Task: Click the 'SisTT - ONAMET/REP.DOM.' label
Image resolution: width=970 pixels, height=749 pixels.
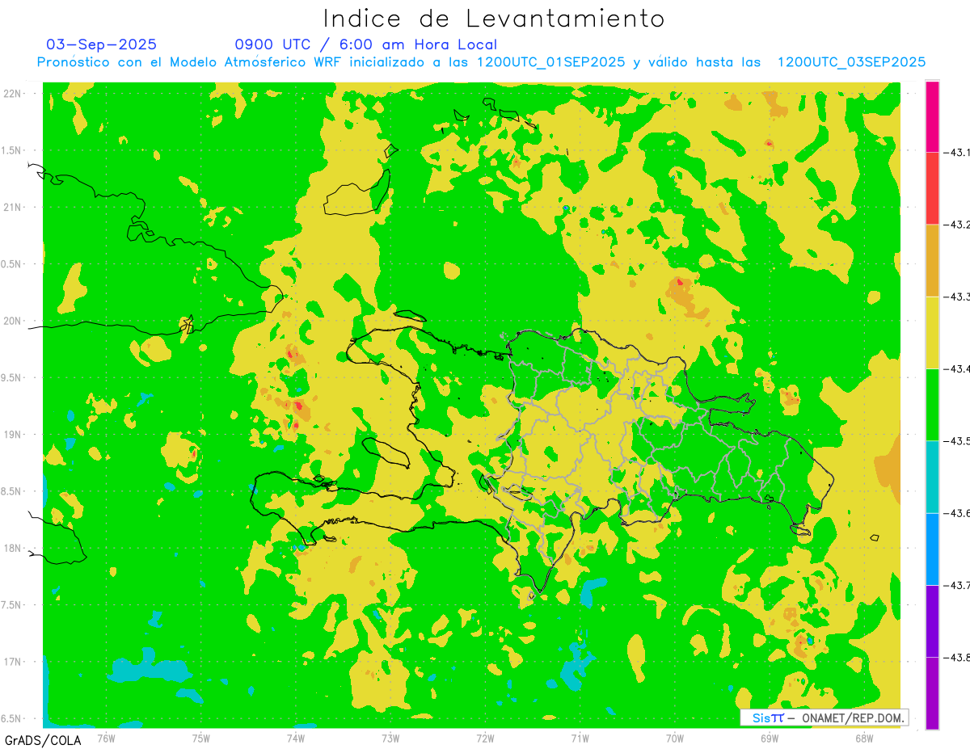Action: click(824, 717)
